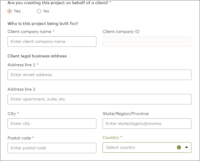Focus the Address line 2 input
200x161 pixels.
tap(99, 99)
